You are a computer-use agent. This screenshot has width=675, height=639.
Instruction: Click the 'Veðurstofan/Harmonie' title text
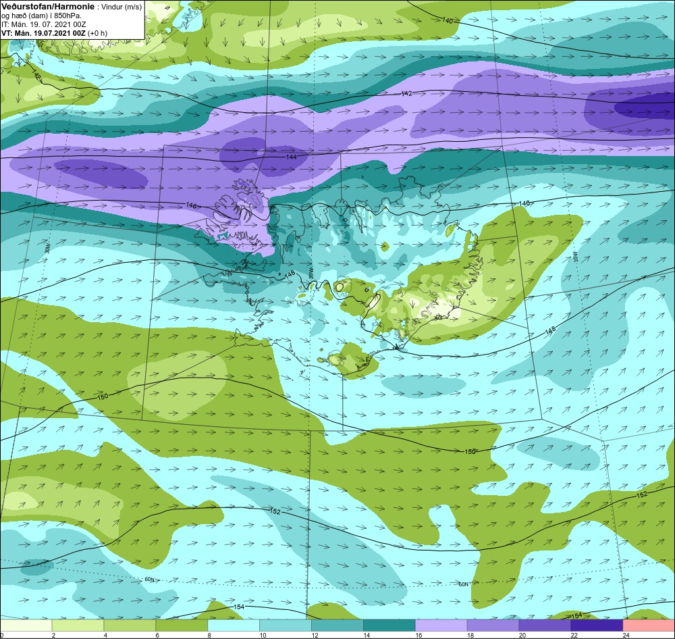click(47, 7)
